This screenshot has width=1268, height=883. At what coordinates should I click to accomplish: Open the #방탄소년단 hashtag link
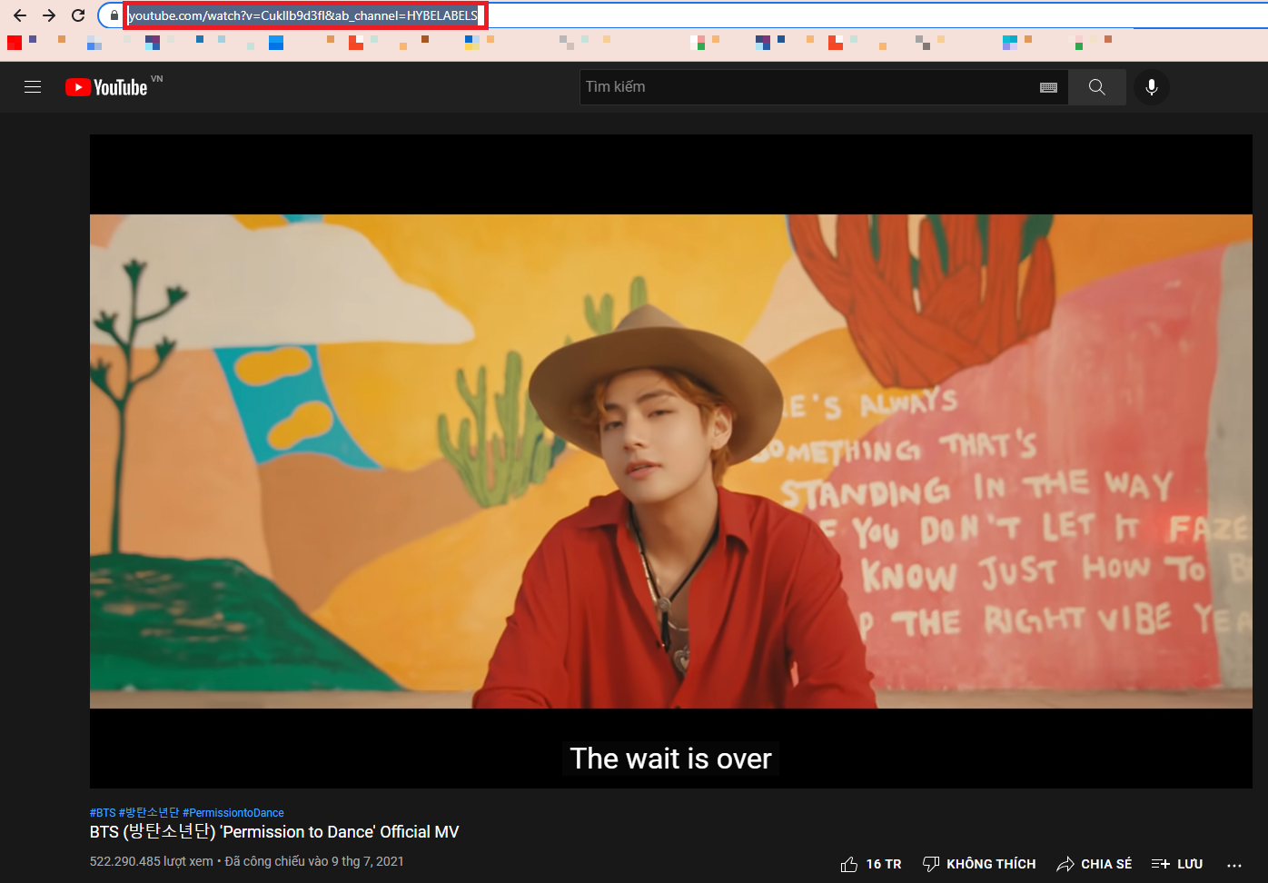pyautogui.click(x=149, y=813)
